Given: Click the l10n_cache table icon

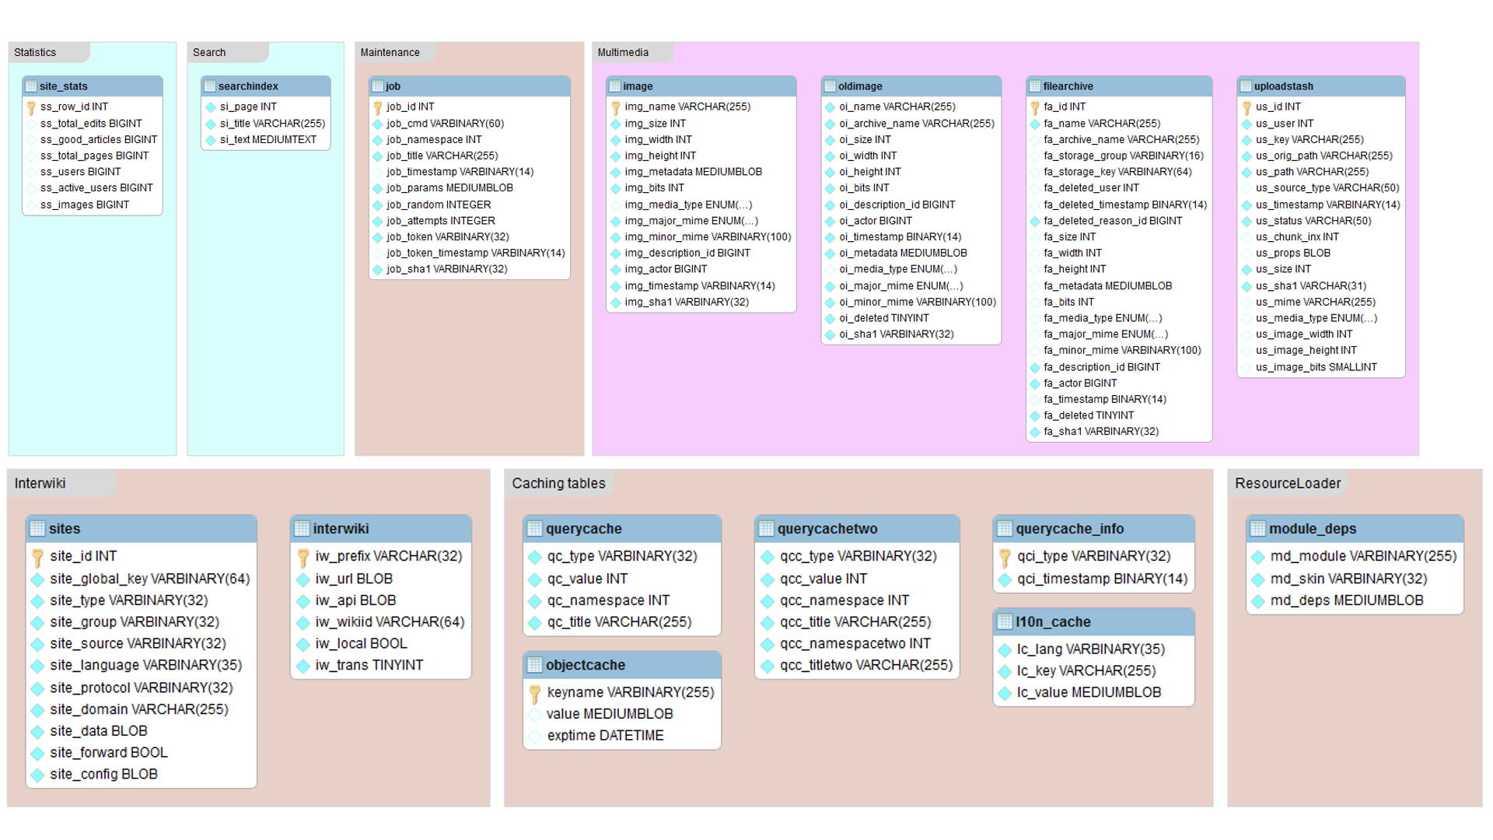Looking at the screenshot, I should click(1005, 622).
